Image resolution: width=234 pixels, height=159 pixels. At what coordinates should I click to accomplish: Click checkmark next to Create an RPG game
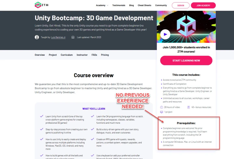click(92, 139)
